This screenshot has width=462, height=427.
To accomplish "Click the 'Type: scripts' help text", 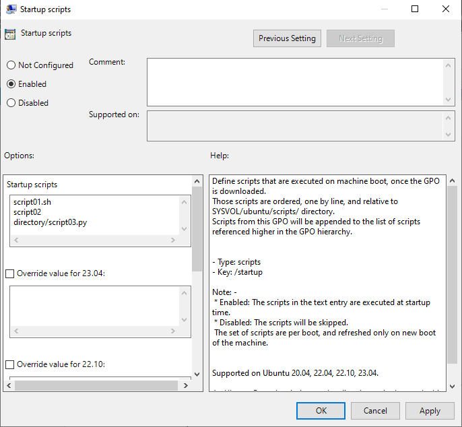I will 236,262.
